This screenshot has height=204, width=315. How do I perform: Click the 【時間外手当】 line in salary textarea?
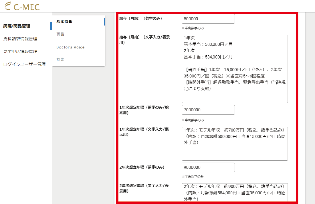[x=235, y=85]
